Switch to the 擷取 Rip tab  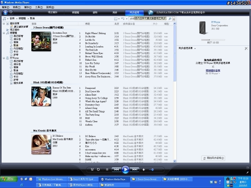pyautogui.click(x=95, y=12)
